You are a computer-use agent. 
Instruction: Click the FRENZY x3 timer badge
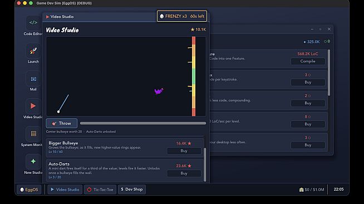pos(182,16)
